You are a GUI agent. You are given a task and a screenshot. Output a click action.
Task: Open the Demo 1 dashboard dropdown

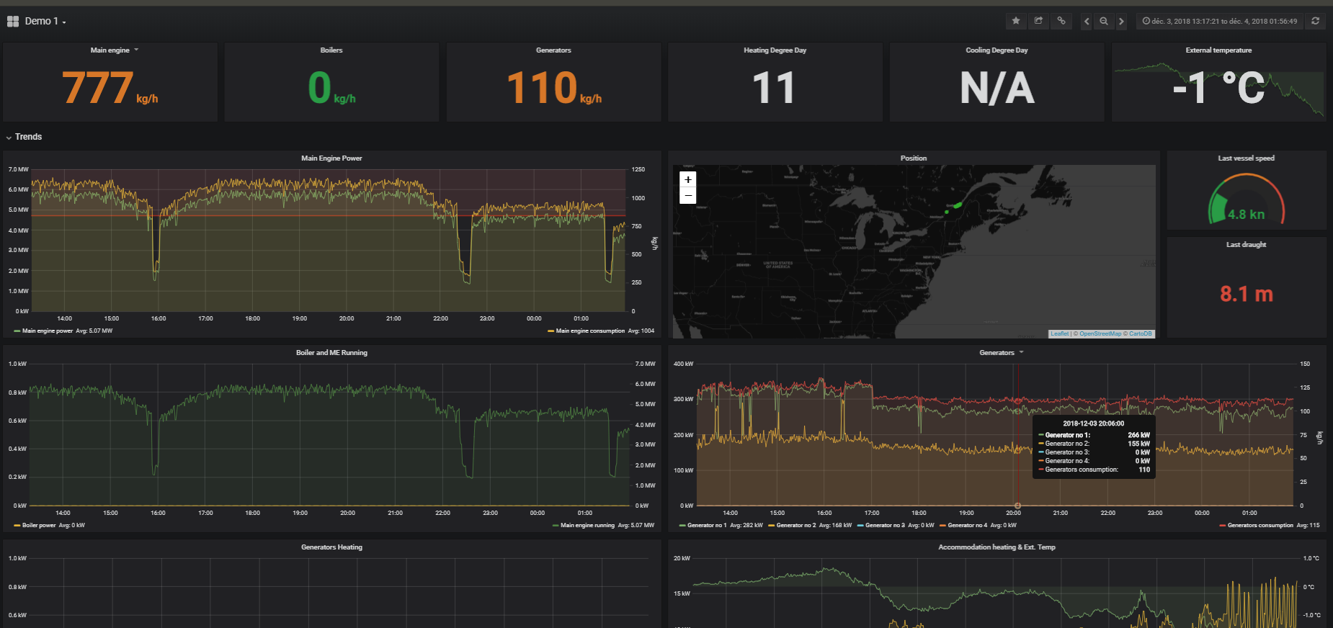pyautogui.click(x=45, y=22)
